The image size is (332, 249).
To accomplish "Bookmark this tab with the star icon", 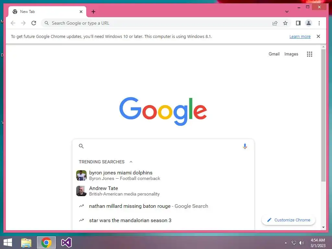I will coord(285,23).
